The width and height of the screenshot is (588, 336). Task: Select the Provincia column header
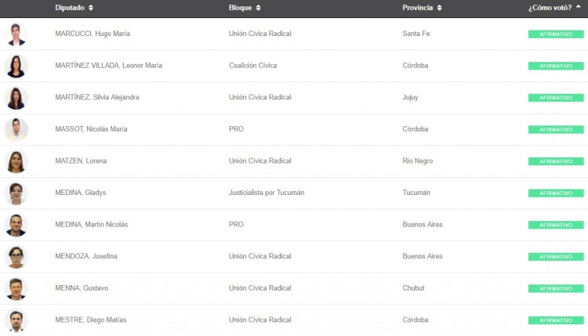[418, 8]
